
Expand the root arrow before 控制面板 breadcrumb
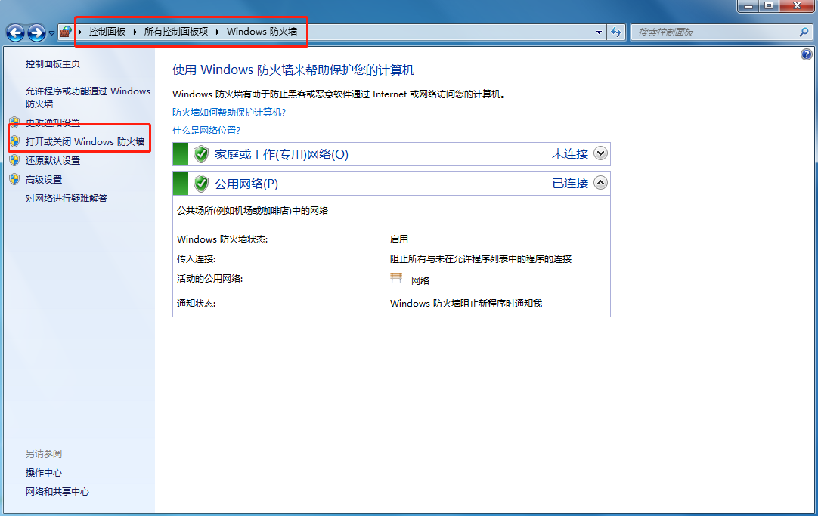80,32
